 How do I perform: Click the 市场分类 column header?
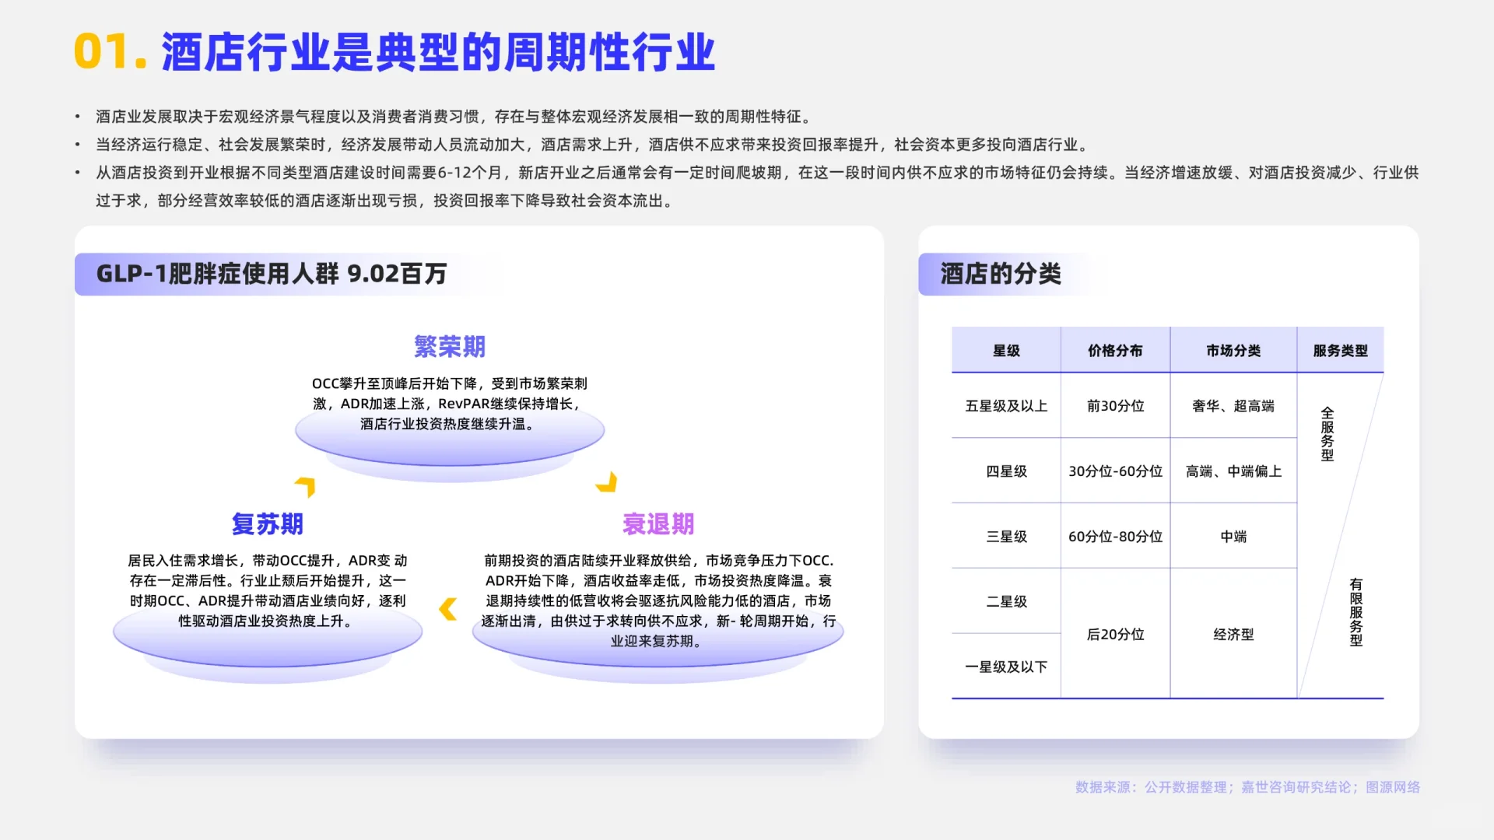(x=1233, y=351)
